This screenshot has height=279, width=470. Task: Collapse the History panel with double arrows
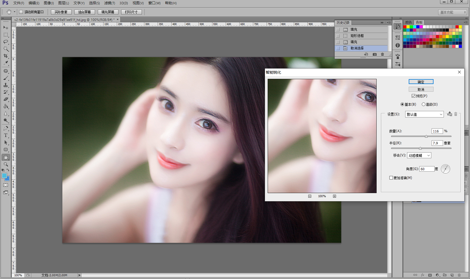coord(382,23)
